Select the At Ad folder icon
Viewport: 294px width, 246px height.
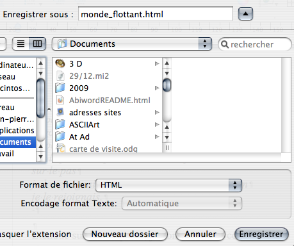60,136
